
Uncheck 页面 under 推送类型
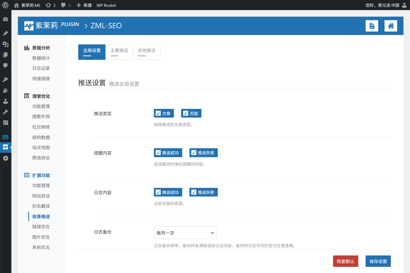click(x=191, y=113)
